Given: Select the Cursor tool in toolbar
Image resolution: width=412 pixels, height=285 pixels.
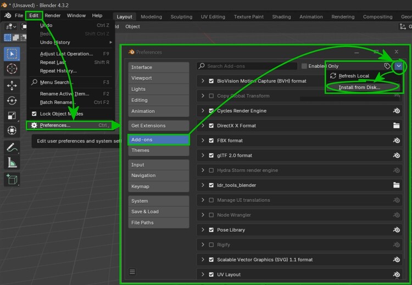Looking at the screenshot, I should tap(12, 69).
